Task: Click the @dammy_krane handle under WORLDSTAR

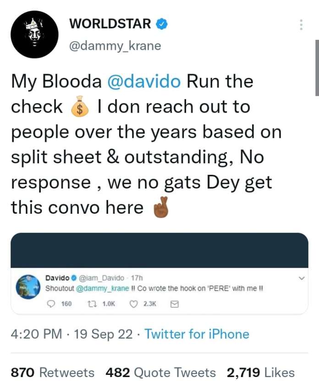Action: [x=115, y=46]
